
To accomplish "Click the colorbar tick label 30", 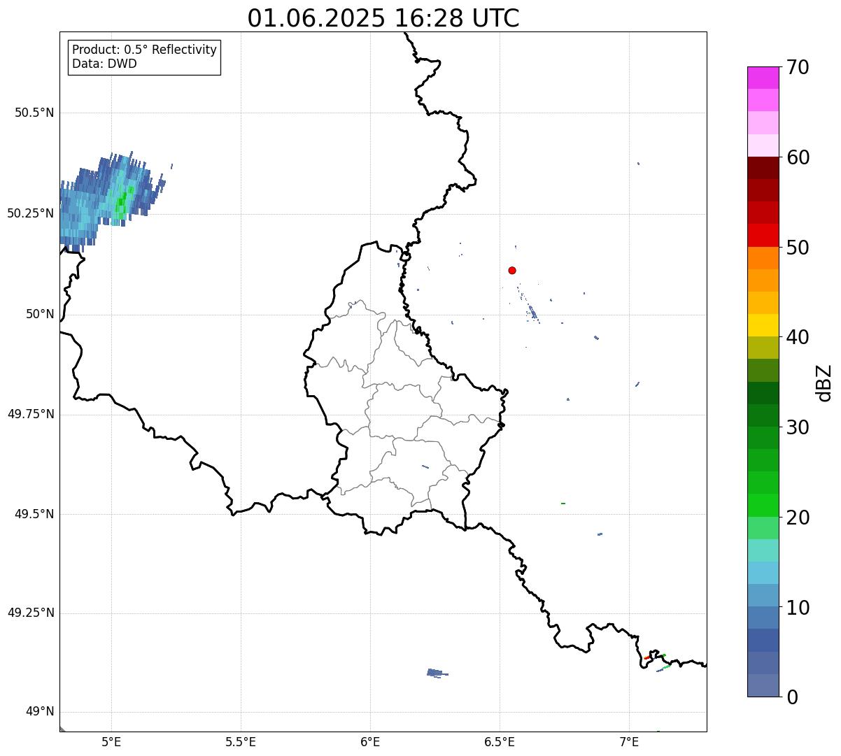I will 798,427.
